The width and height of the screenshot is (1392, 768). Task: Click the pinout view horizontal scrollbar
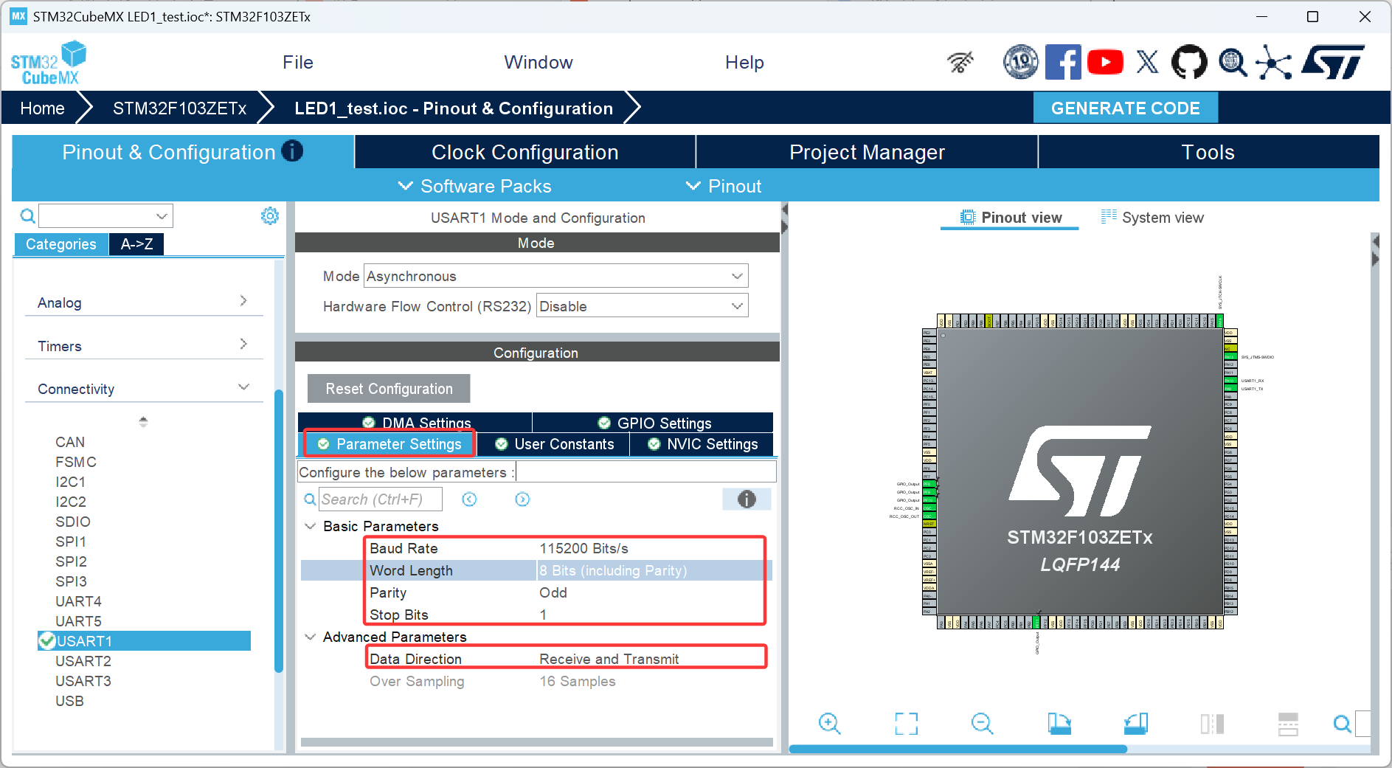tap(958, 749)
